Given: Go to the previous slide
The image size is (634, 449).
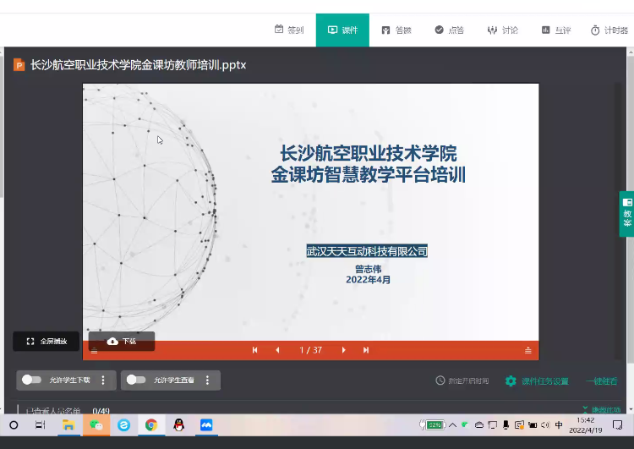Looking at the screenshot, I should click(x=277, y=350).
